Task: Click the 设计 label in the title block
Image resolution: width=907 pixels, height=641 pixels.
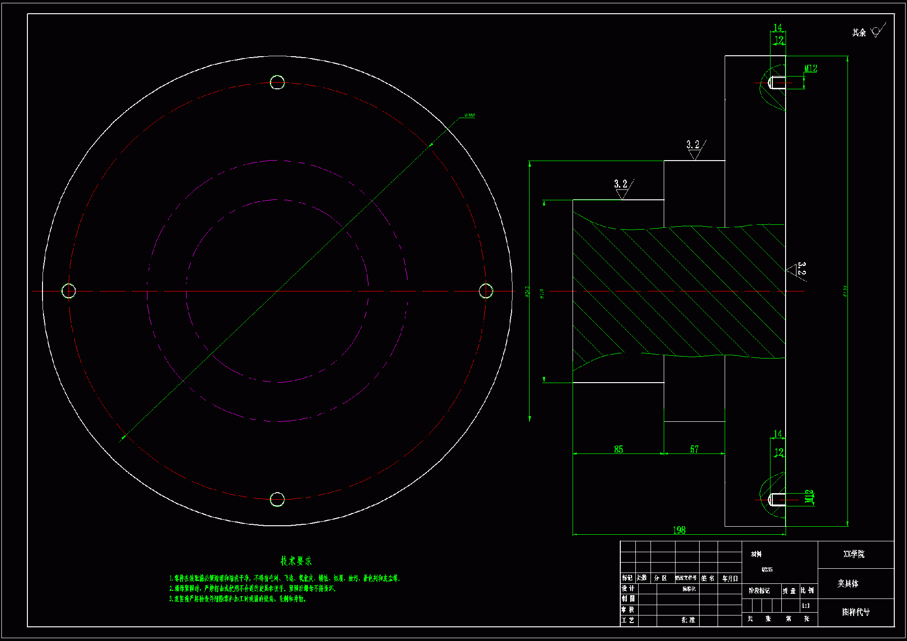Action: click(628, 589)
